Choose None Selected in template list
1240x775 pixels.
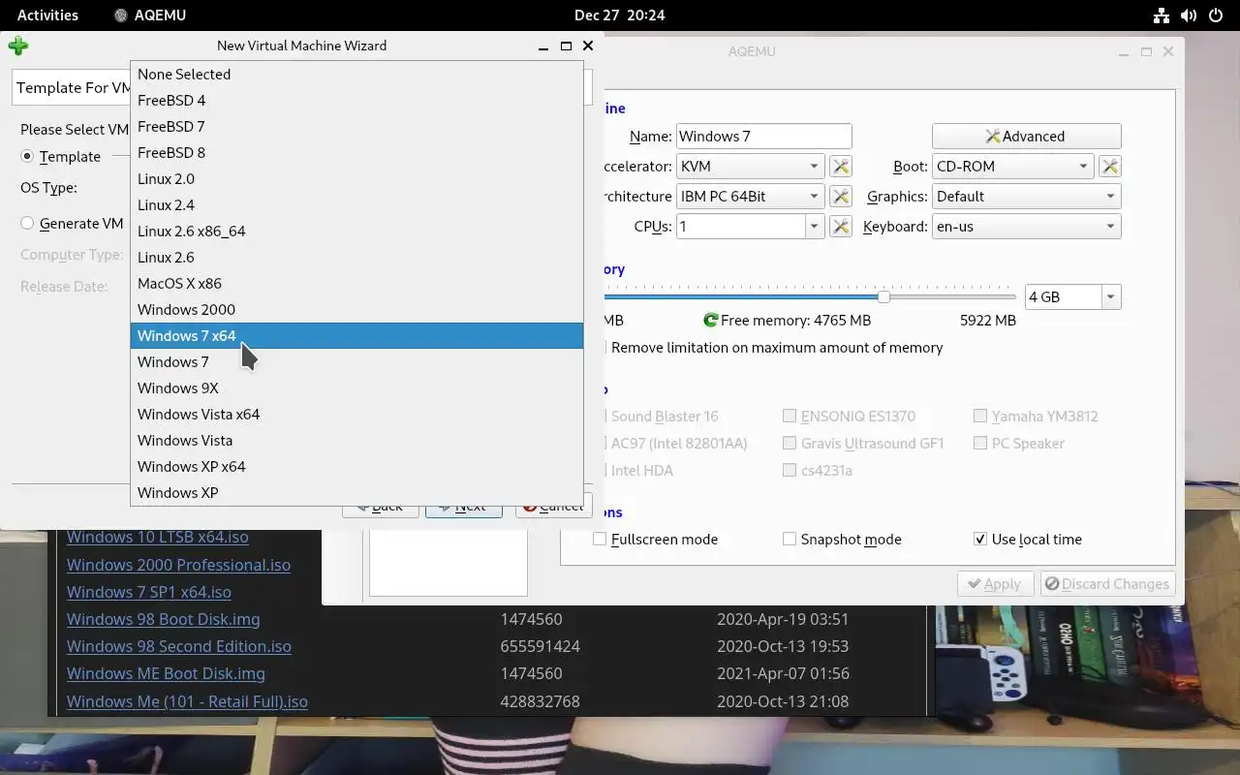356,74
